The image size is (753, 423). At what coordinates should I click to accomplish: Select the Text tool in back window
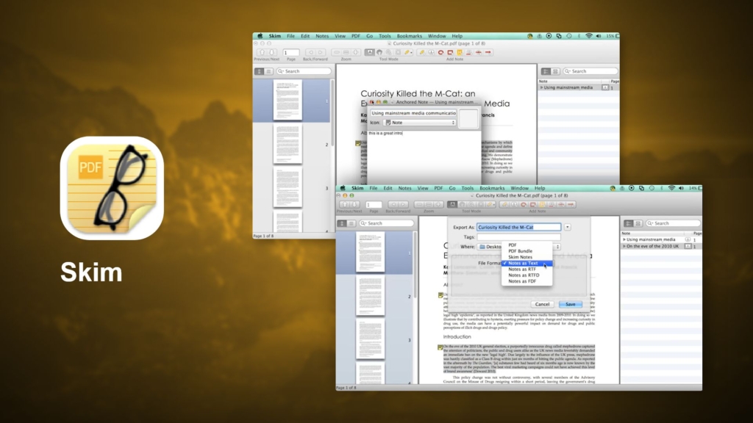tap(369, 52)
